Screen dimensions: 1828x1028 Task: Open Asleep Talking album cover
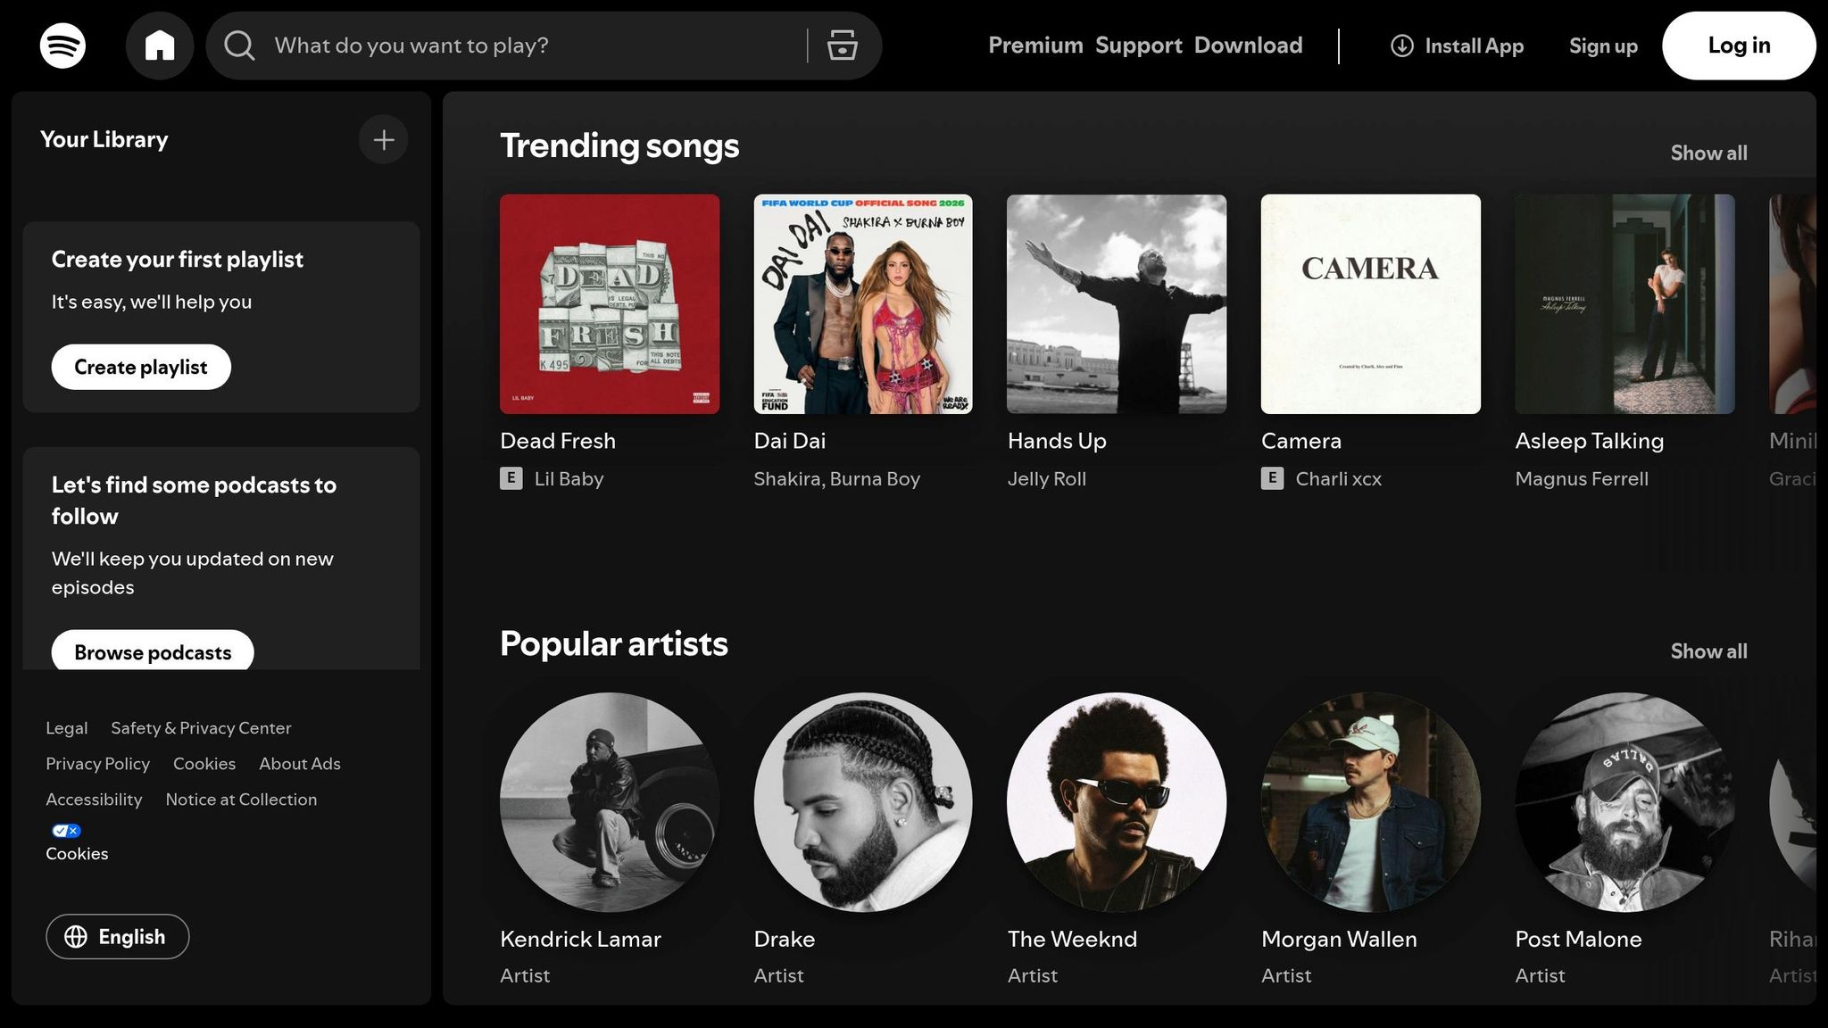[x=1624, y=304]
